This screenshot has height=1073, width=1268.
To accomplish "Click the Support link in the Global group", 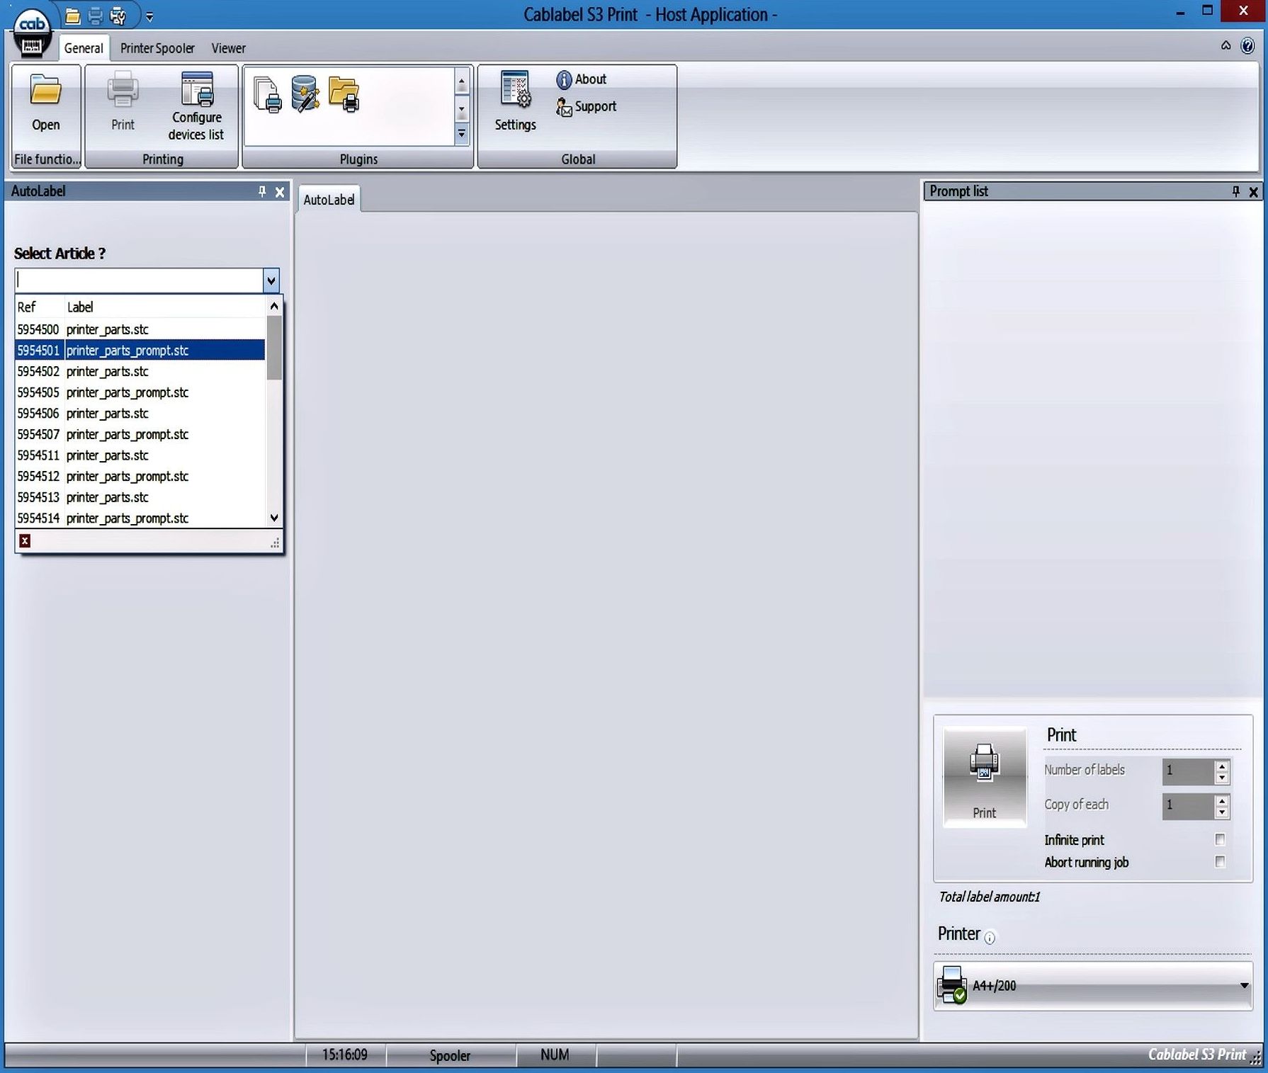I will click(594, 106).
